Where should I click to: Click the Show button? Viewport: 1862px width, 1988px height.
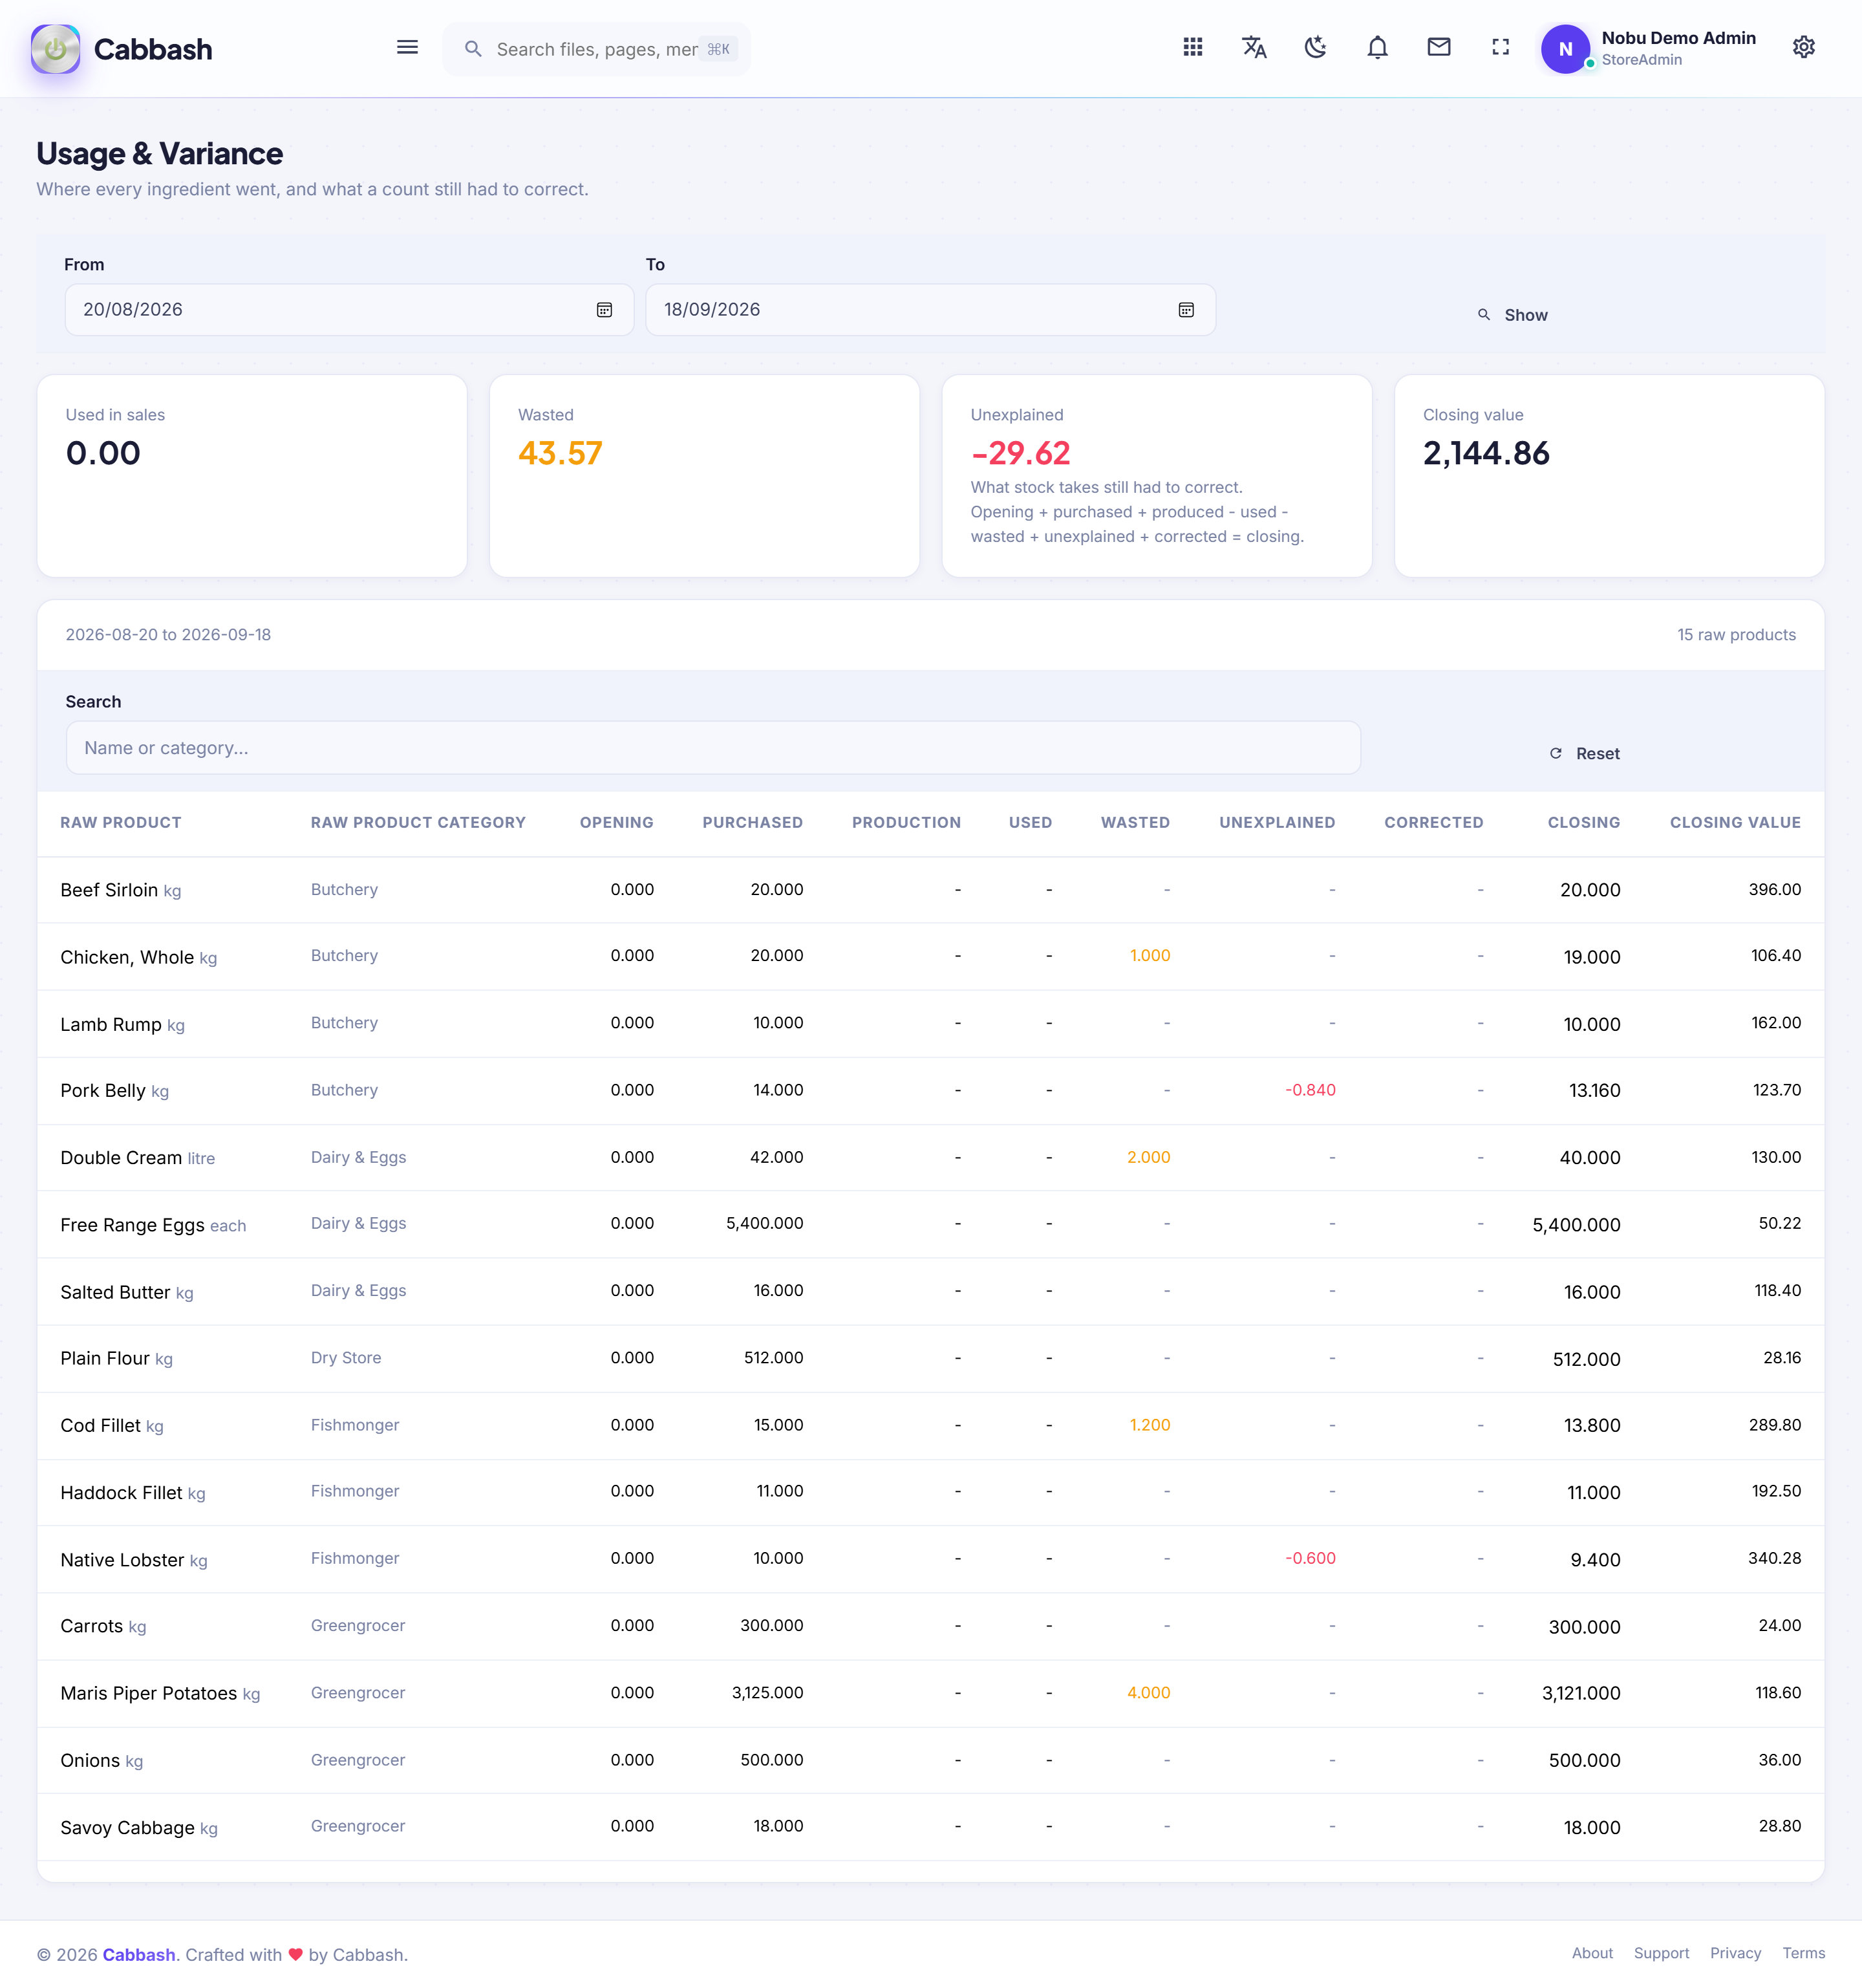(1512, 315)
